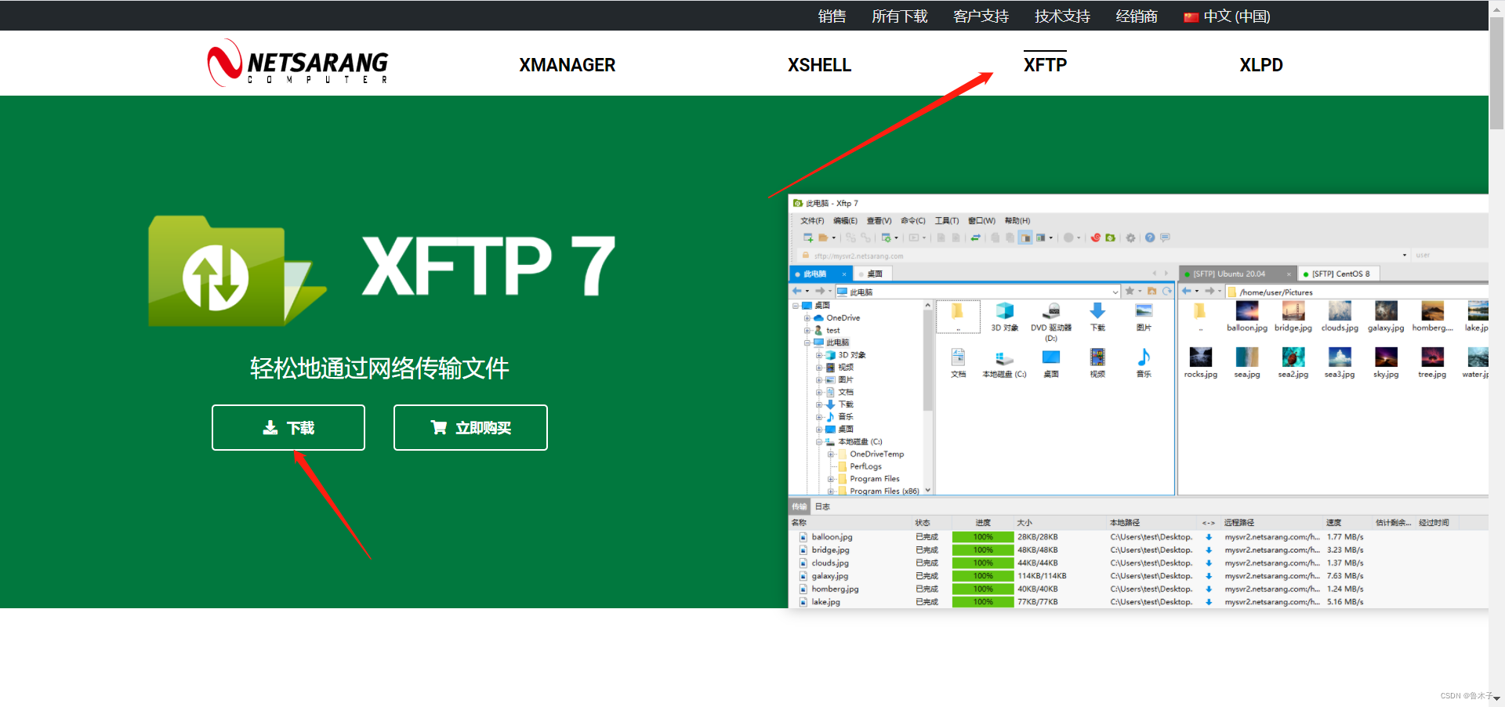Expand the Program Files tree node
Screen dimensions: 1505x707
[831, 479]
